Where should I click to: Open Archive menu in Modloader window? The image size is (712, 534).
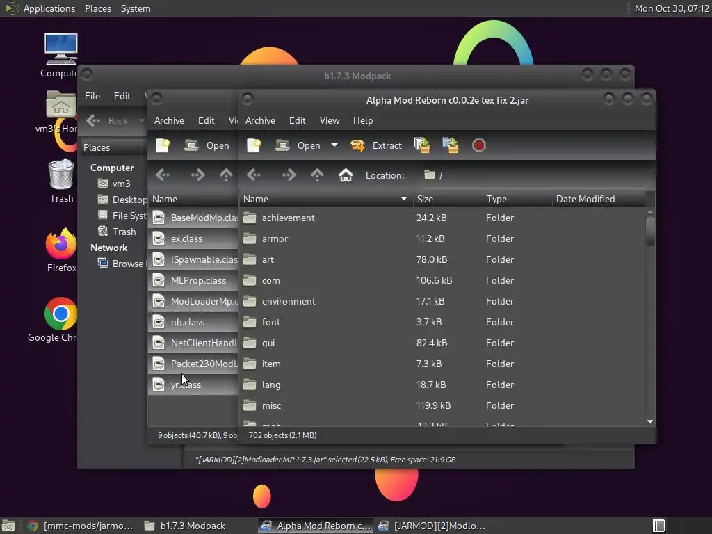coord(169,120)
